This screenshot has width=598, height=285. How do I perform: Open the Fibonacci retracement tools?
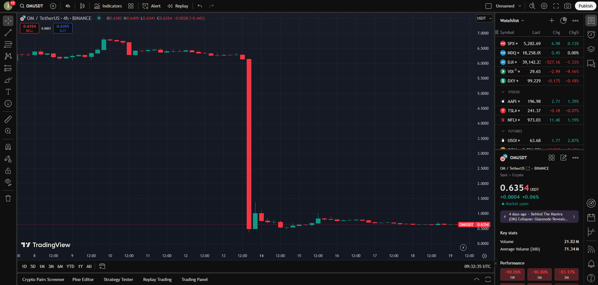8,44
